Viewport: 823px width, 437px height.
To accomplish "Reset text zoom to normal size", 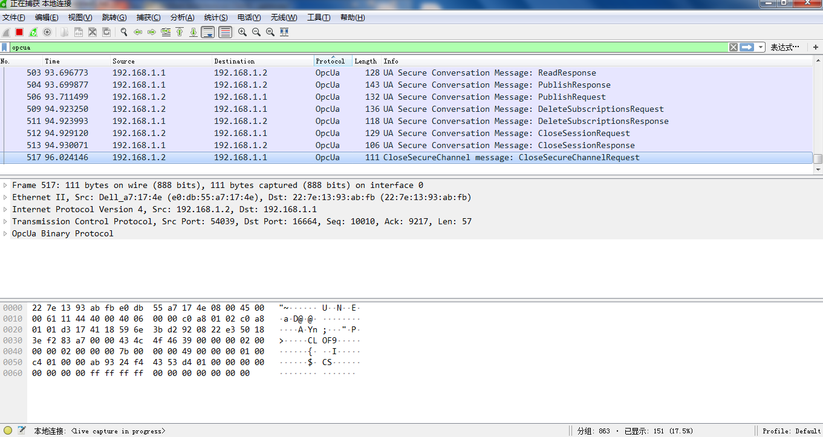I will click(x=270, y=32).
